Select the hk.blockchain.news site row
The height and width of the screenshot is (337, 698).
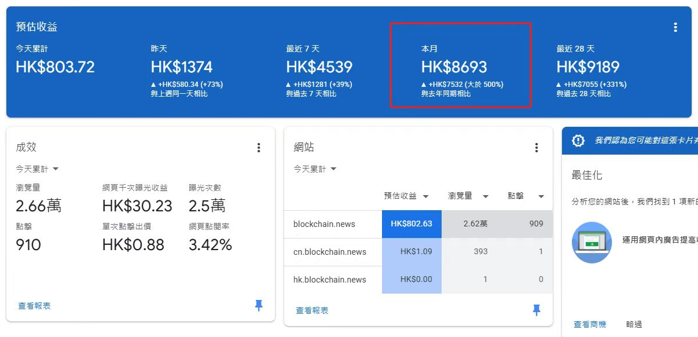click(x=418, y=280)
